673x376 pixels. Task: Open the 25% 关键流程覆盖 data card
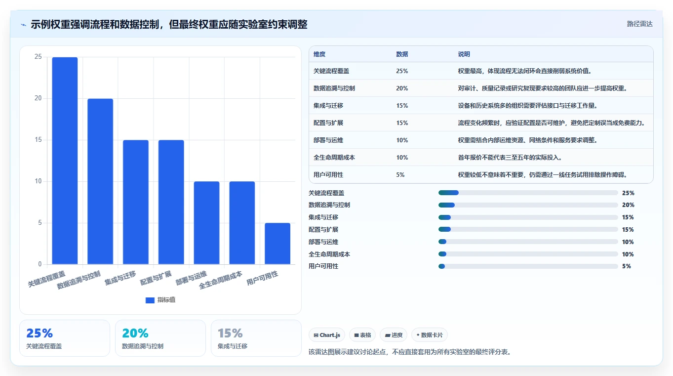[x=65, y=338]
